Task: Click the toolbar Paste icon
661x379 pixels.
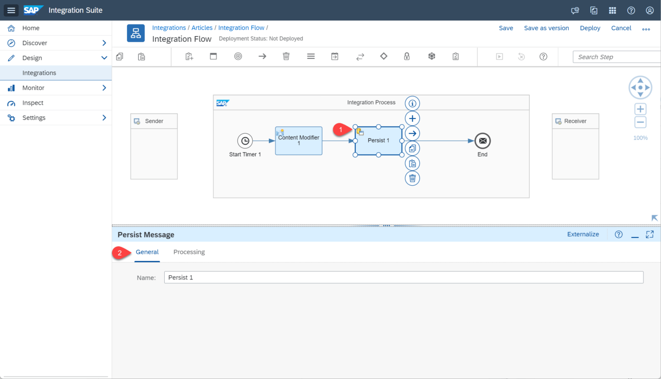Action: pos(141,56)
